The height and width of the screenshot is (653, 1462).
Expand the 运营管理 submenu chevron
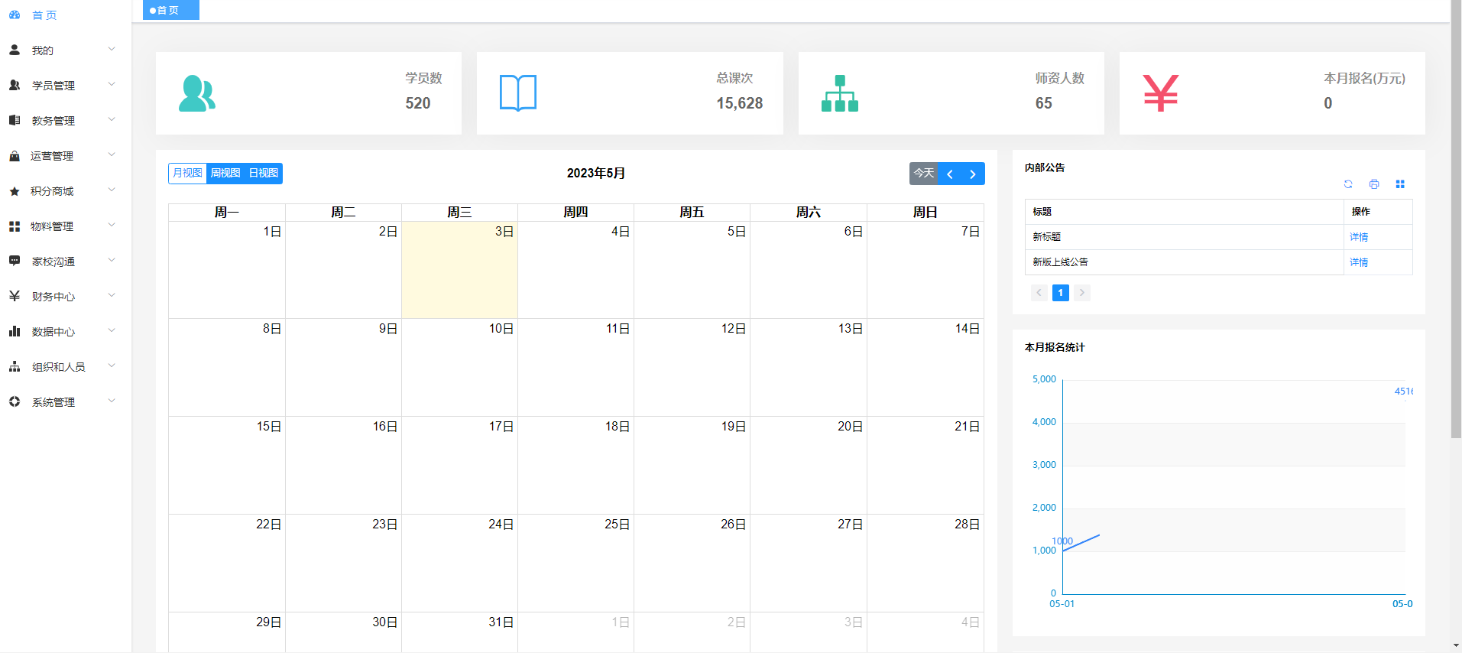point(112,154)
